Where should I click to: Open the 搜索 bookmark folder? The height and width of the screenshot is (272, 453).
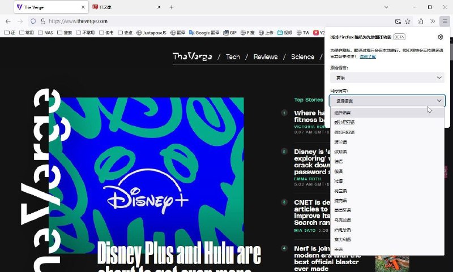click(65, 33)
